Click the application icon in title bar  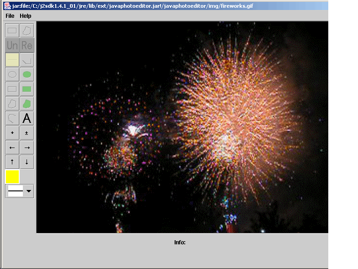click(x=7, y=6)
